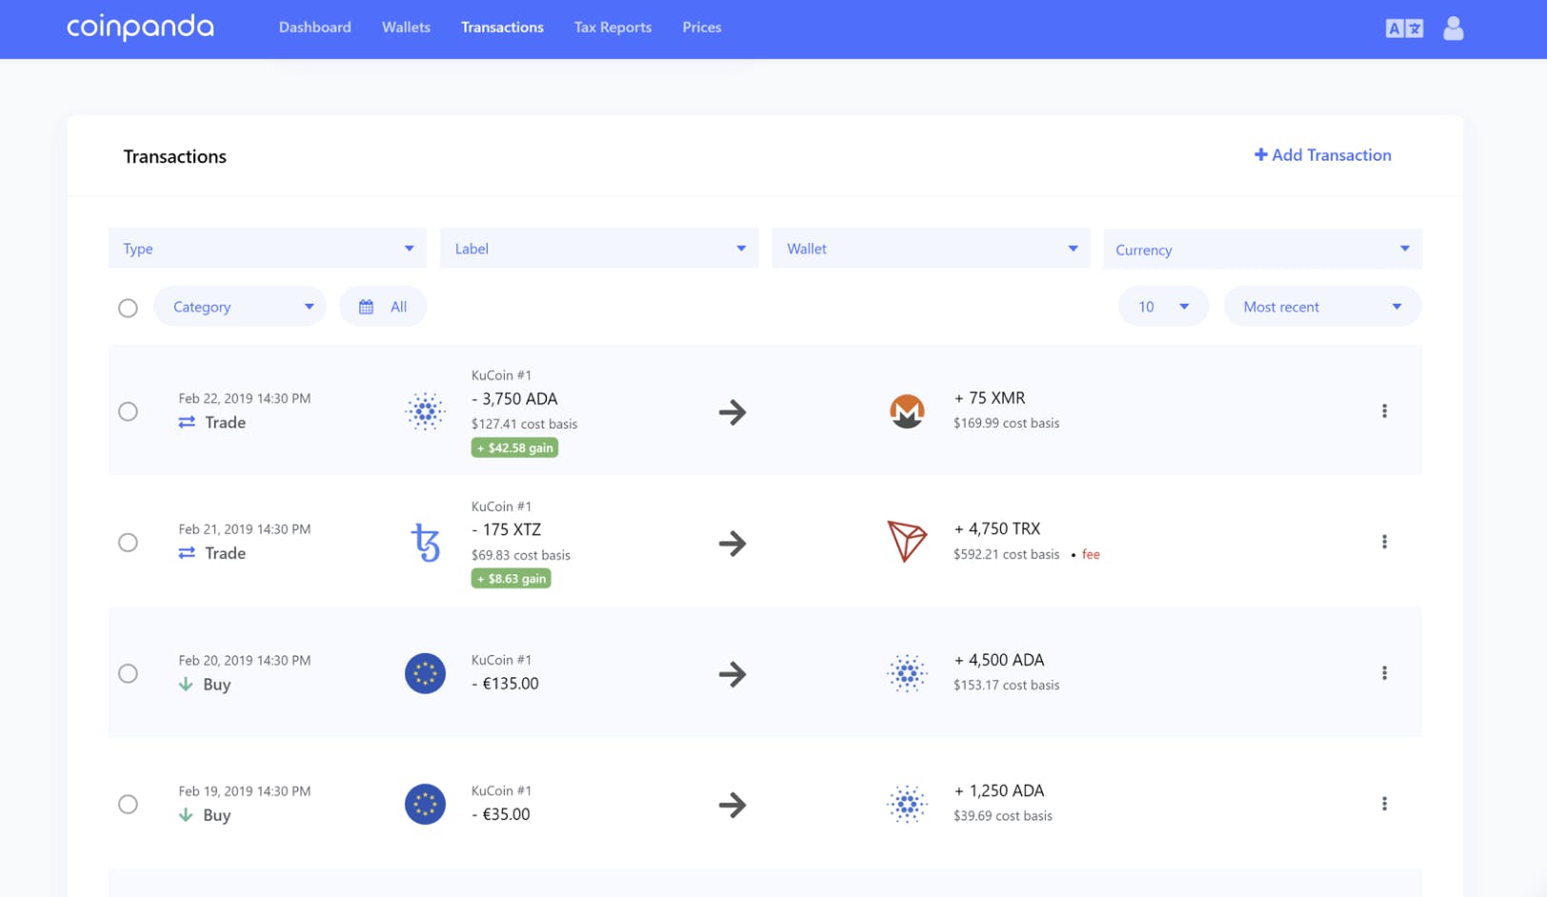Screen dimensions: 1547x897
Task: Click the + $42.58 gain badge
Action: click(514, 448)
